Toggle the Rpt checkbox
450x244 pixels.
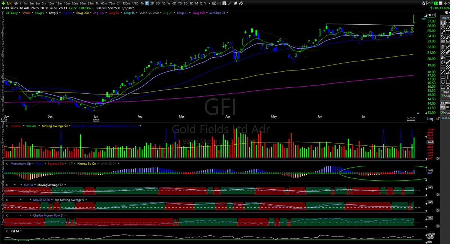pos(442,92)
